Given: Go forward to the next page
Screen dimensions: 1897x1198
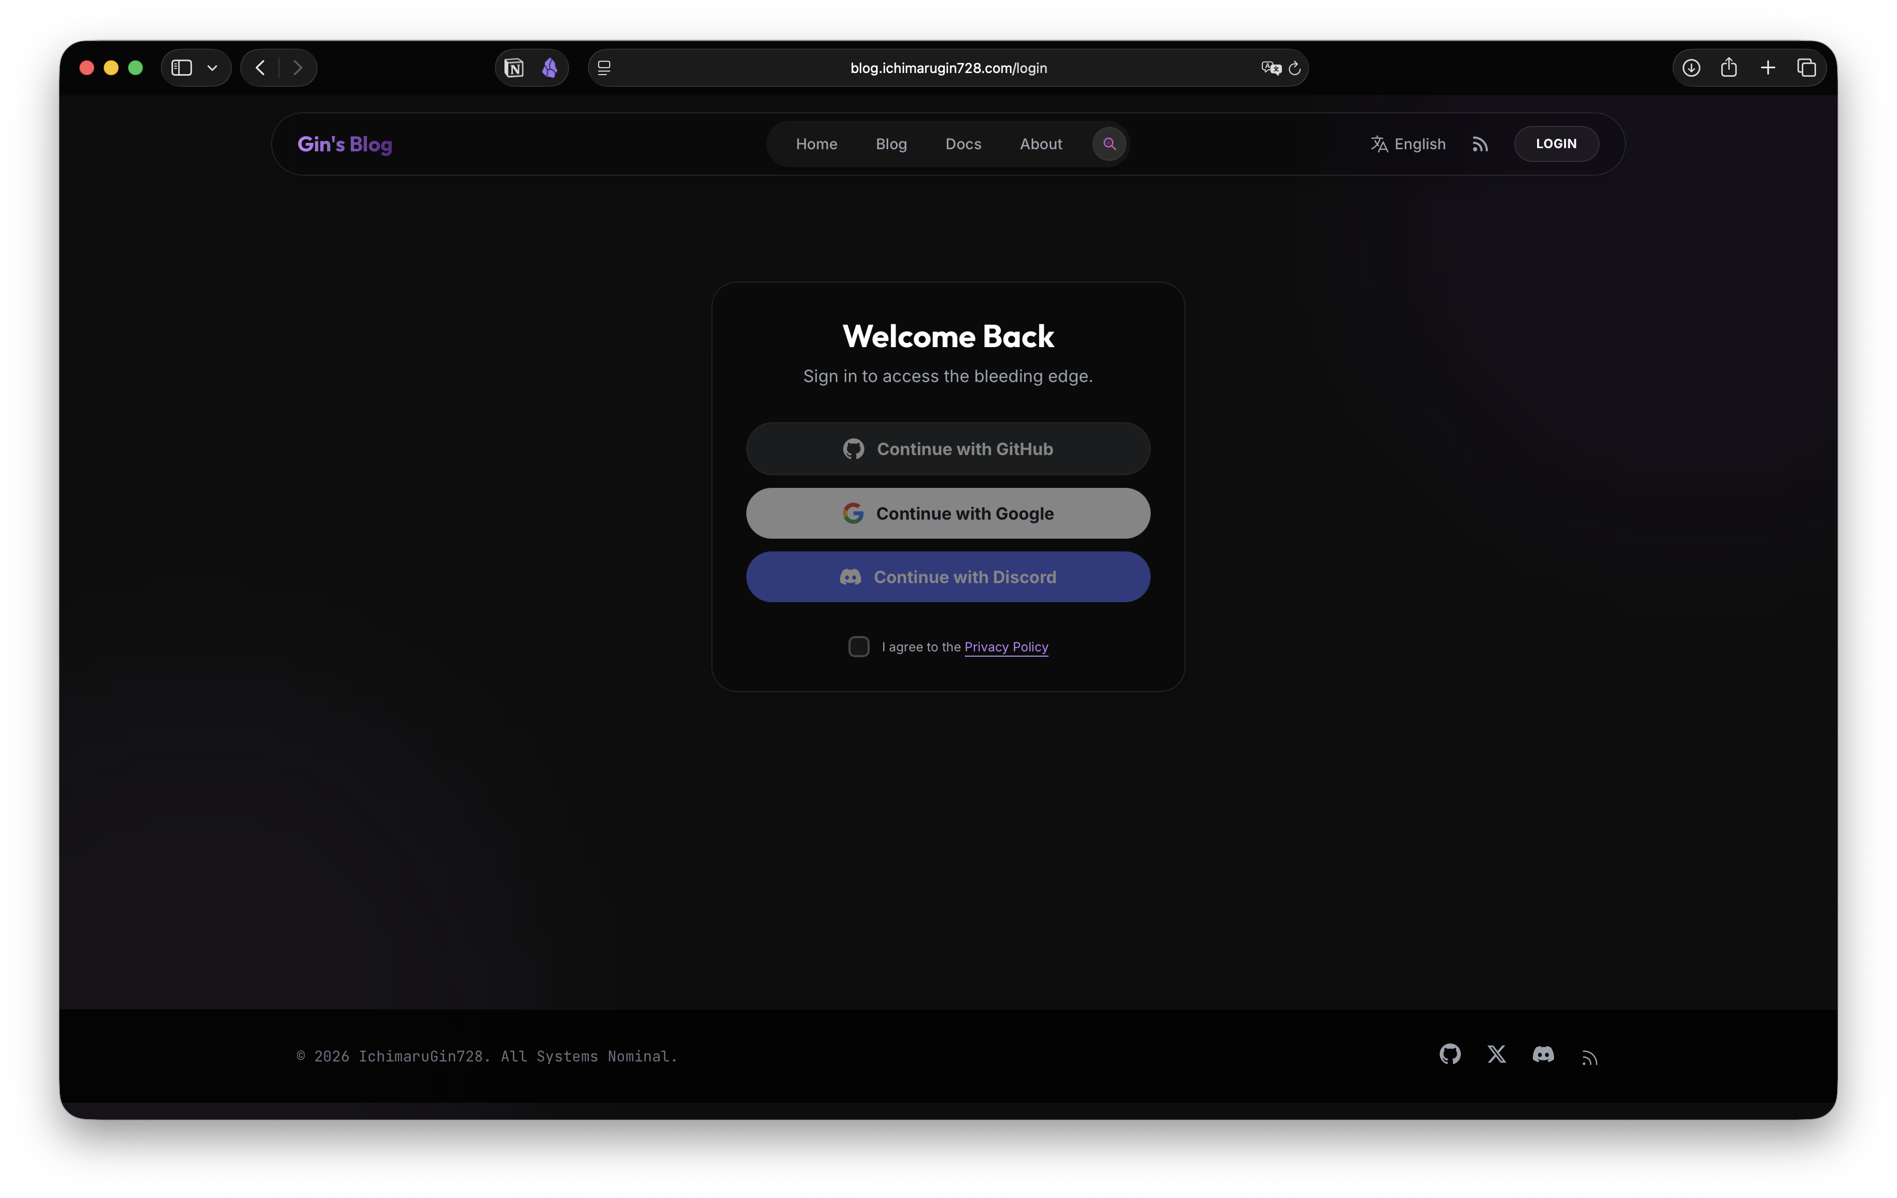Looking at the screenshot, I should [297, 68].
